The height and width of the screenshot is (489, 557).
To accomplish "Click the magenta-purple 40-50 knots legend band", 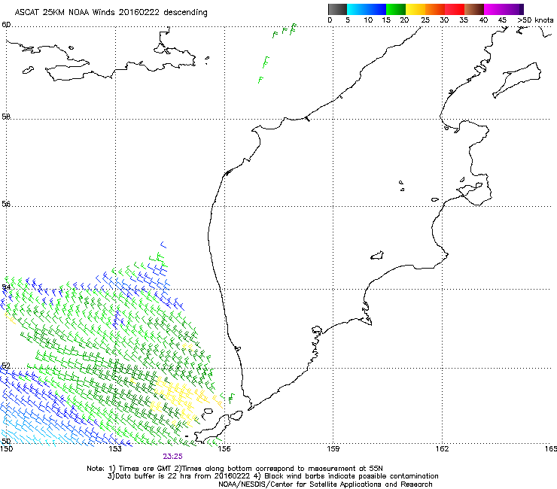I will (x=504, y=9).
